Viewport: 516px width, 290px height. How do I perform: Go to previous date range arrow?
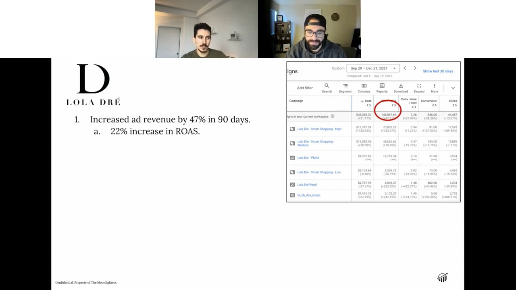point(405,68)
